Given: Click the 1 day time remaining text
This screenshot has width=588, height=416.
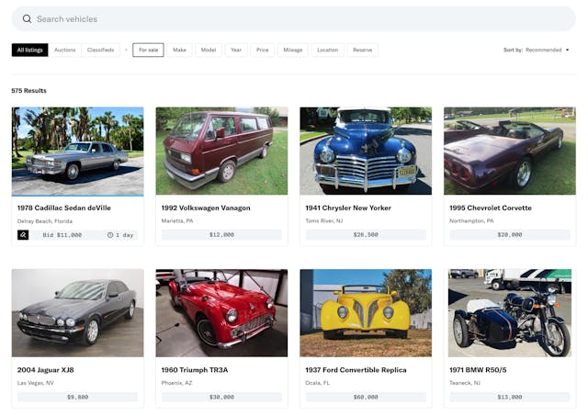Looking at the screenshot, I should tap(125, 235).
